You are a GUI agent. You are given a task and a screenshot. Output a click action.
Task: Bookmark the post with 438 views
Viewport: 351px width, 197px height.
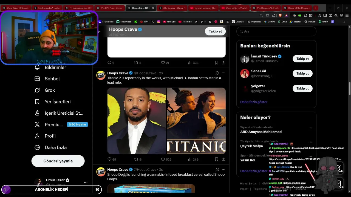(x=216, y=63)
